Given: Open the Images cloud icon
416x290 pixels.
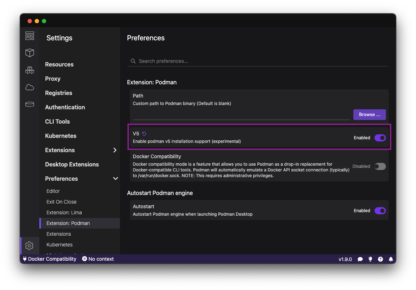Looking at the screenshot, I should 30,87.
